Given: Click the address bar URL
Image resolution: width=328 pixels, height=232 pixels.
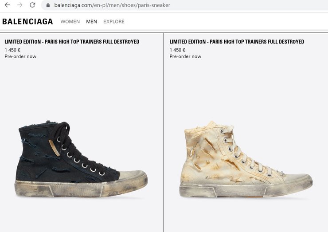Looking at the screenshot, I should point(112,5).
